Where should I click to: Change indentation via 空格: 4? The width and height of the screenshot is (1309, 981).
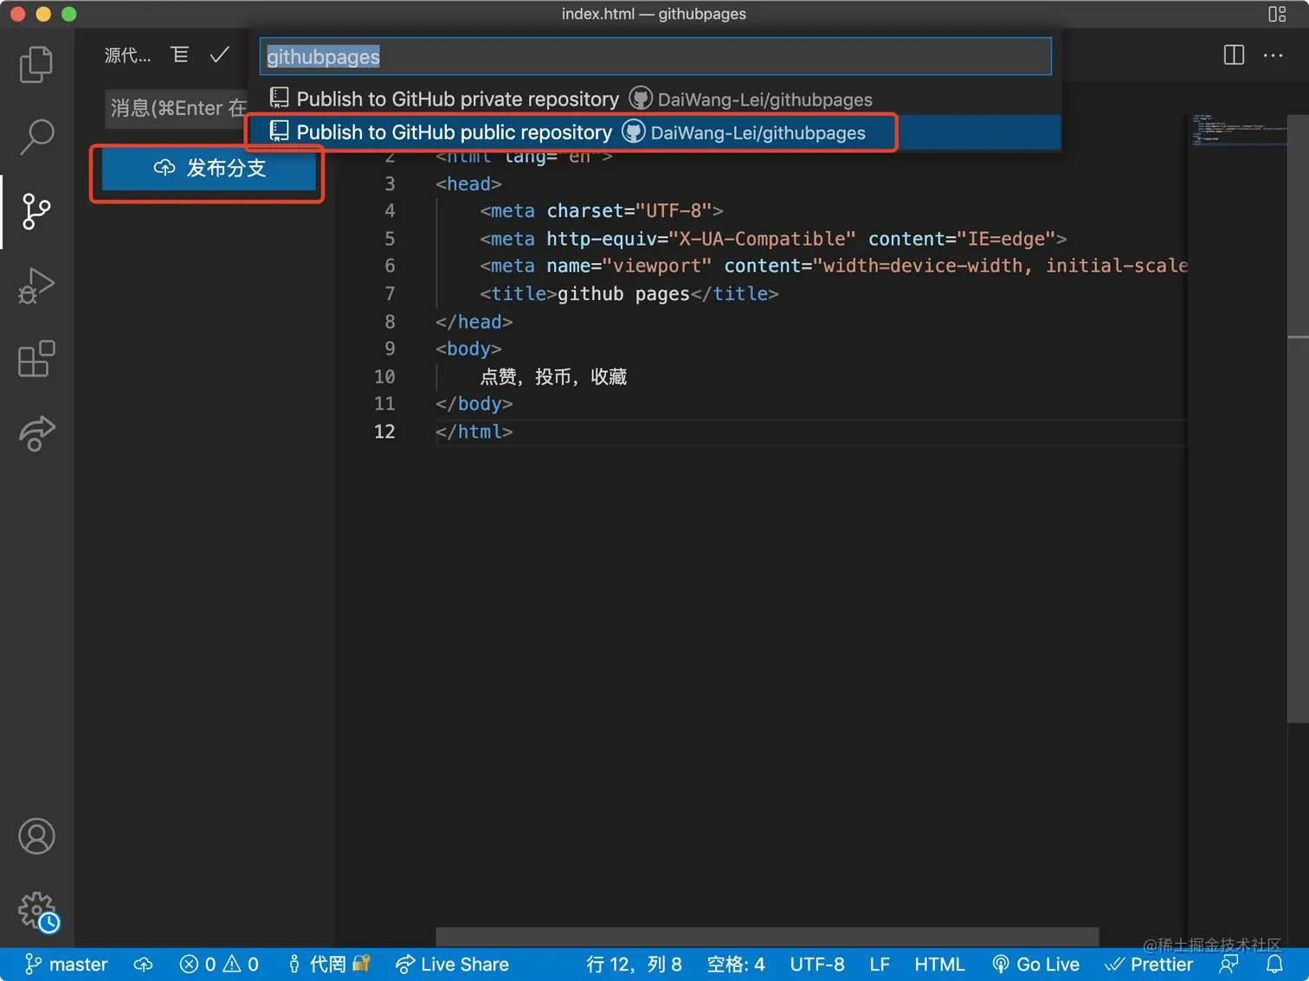click(x=736, y=965)
